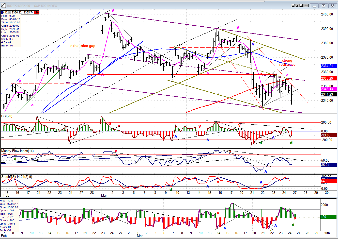Viewport: 338px width, 239px height.
Task: Click the -93.68 CCI value tag
Action: pos(329,135)
